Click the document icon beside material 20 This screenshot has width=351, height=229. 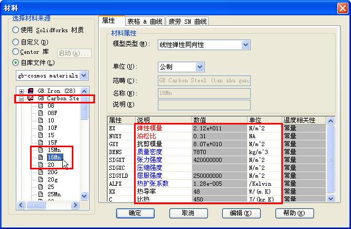pos(41,165)
